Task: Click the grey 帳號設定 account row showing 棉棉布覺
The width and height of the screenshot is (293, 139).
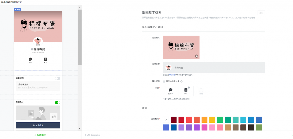Action: pos(214,68)
